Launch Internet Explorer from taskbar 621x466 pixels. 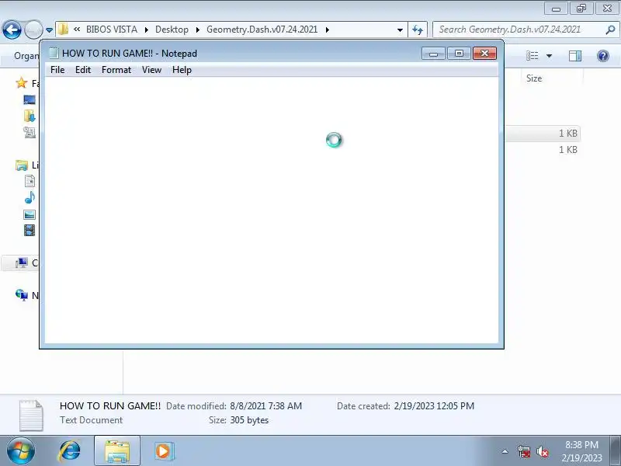70,451
